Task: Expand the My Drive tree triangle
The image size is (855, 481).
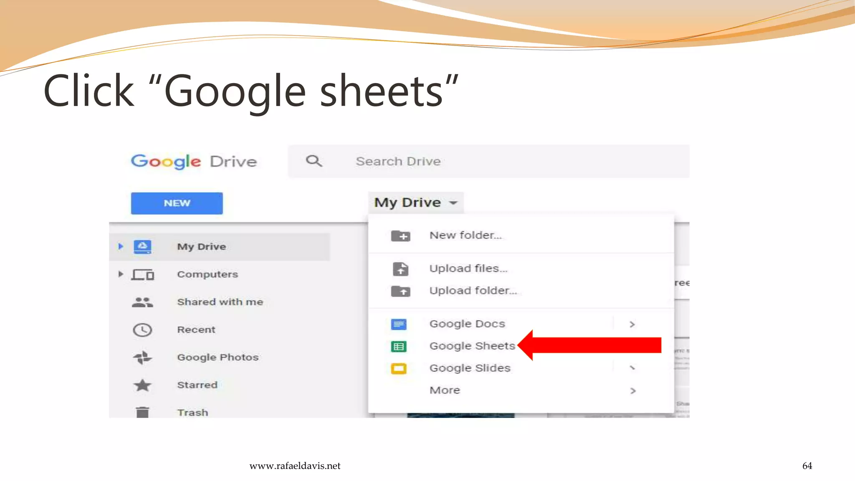Action: 121,246
